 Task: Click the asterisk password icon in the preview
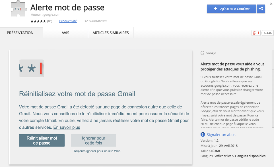tap(32, 68)
